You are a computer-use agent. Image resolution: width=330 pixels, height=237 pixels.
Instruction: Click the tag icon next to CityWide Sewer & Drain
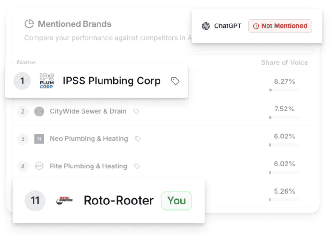point(136,111)
